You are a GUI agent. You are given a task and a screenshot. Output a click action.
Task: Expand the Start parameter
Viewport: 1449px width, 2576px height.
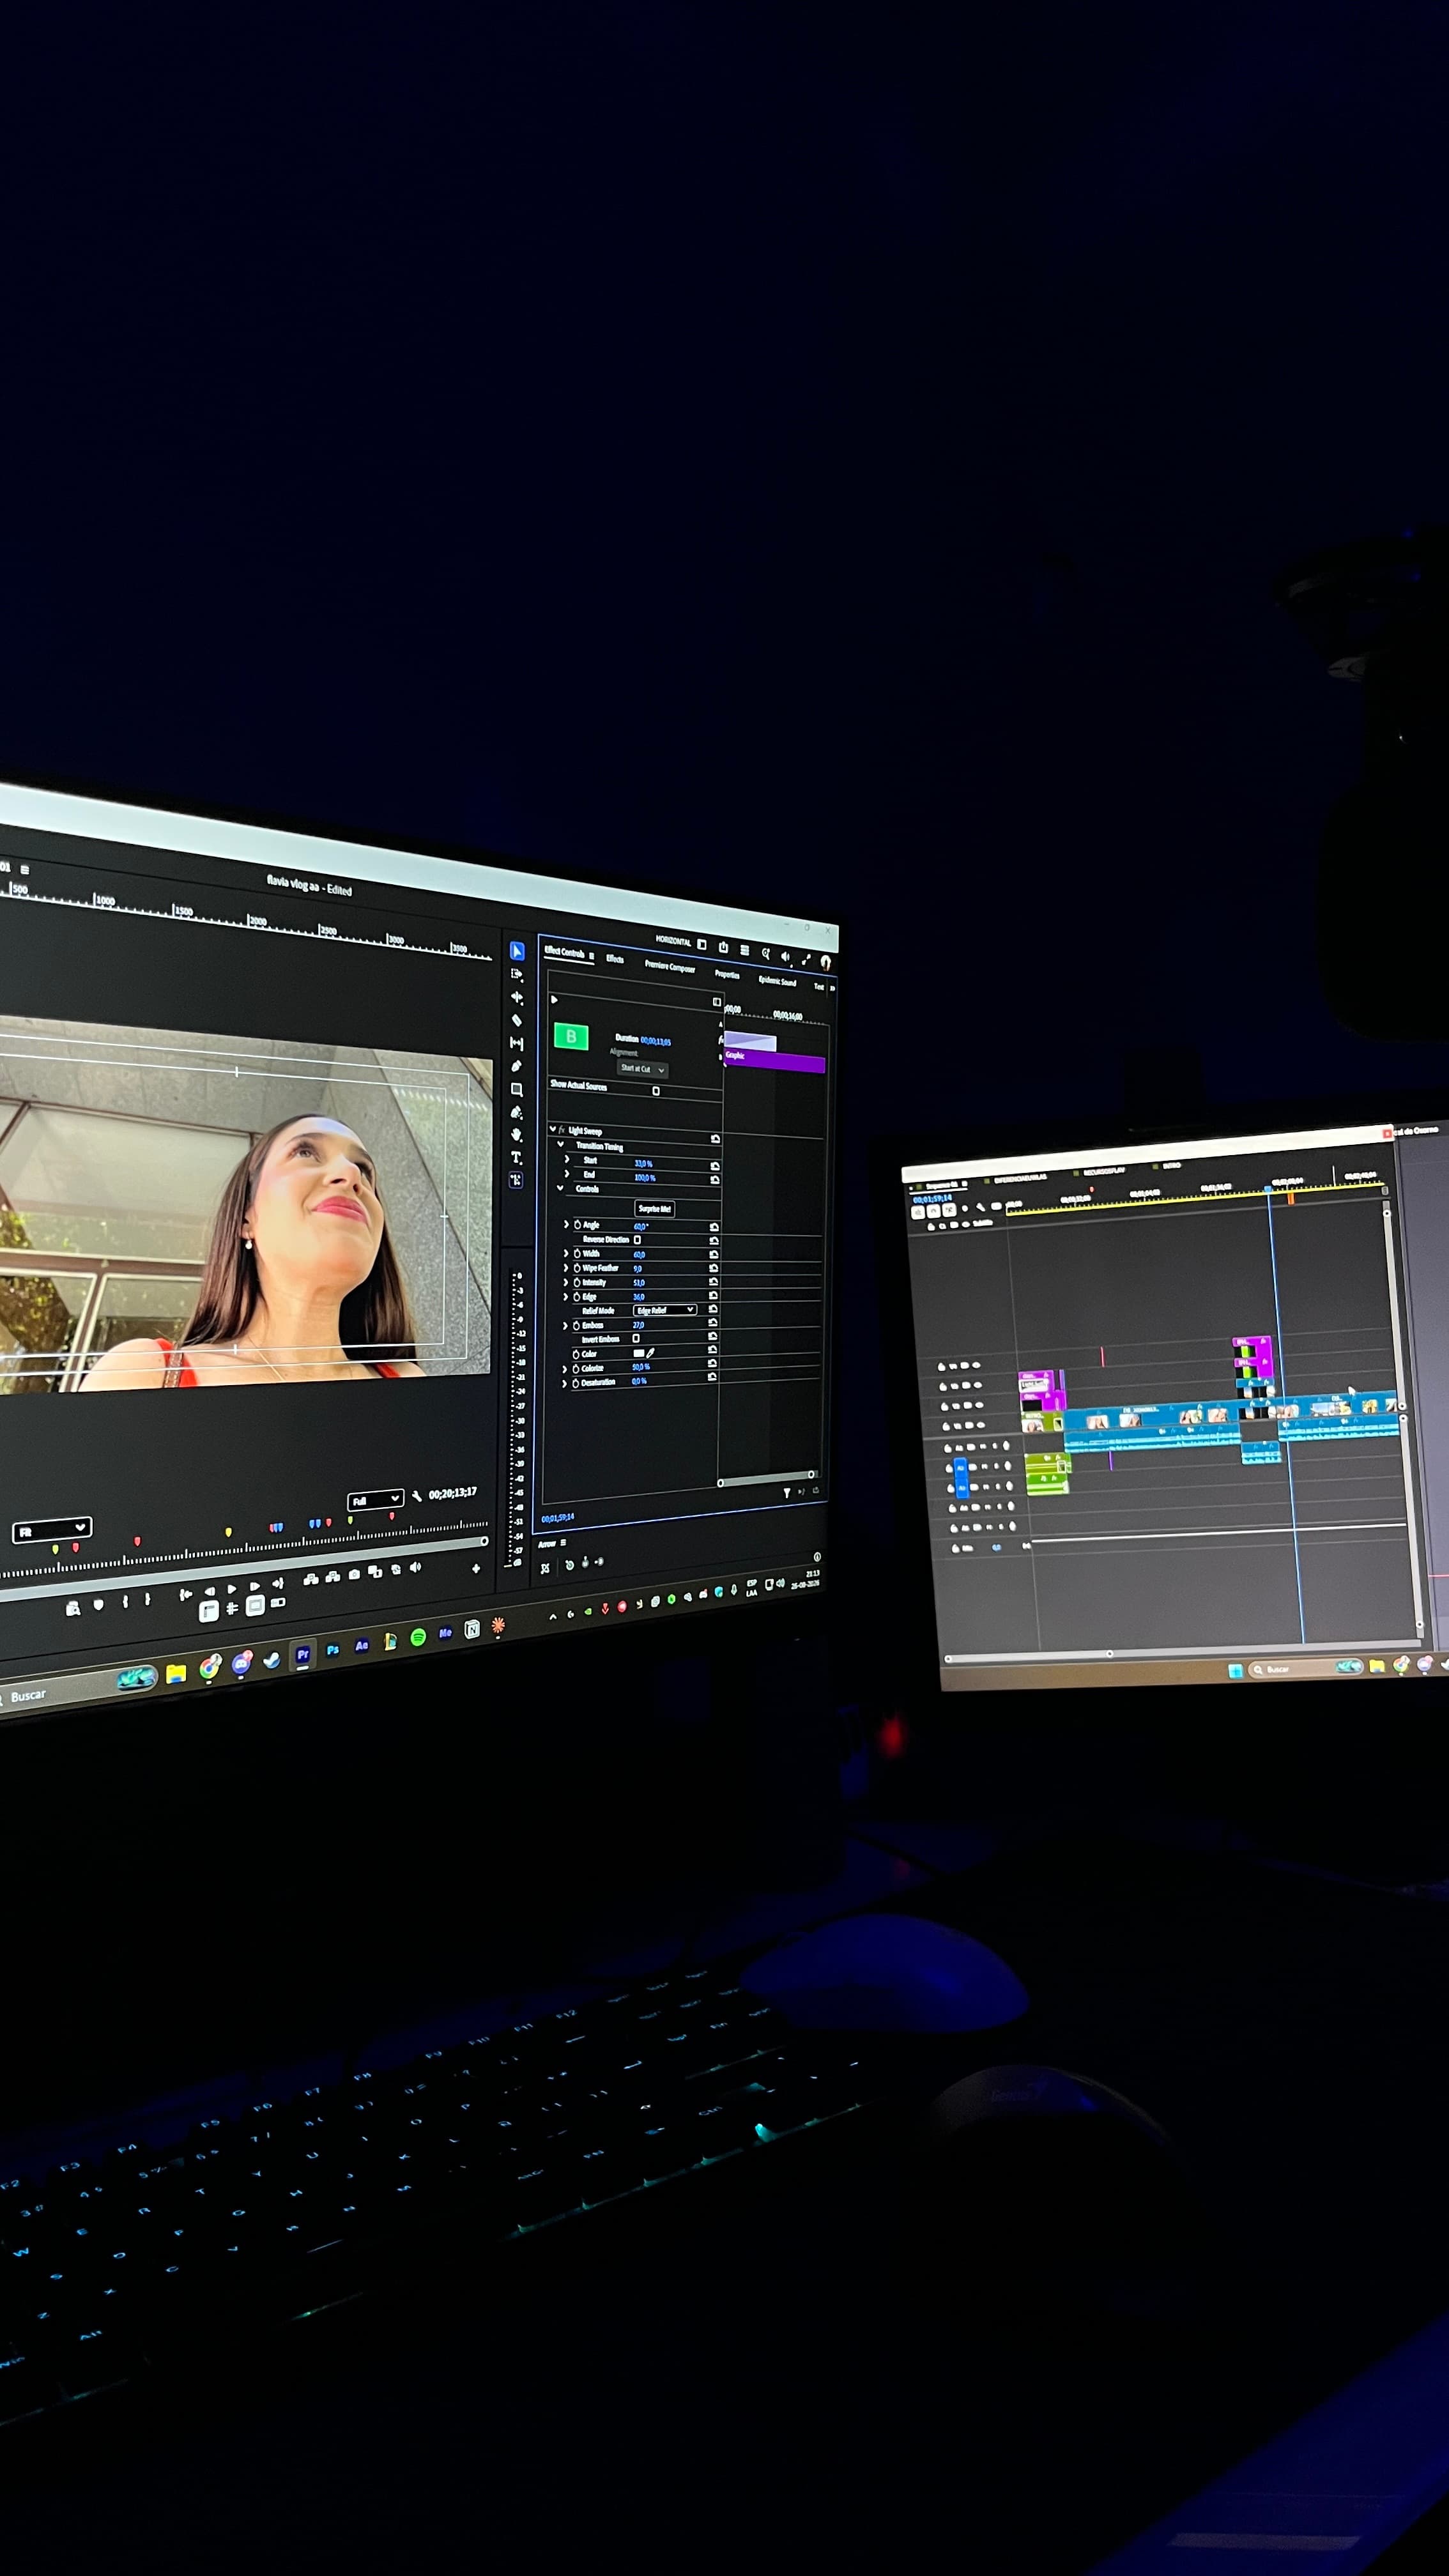point(567,1159)
